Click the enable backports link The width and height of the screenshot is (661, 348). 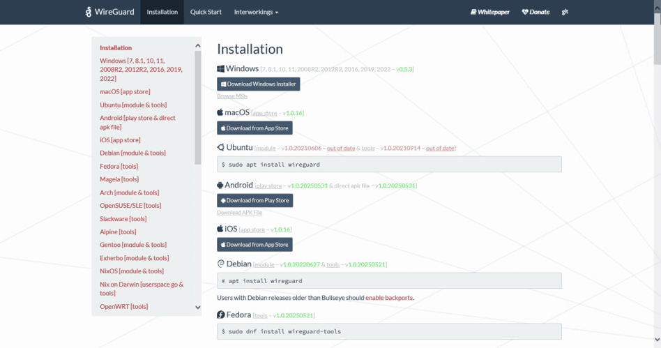coord(389,298)
